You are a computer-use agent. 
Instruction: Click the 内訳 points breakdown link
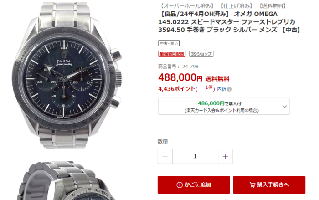click(x=221, y=89)
